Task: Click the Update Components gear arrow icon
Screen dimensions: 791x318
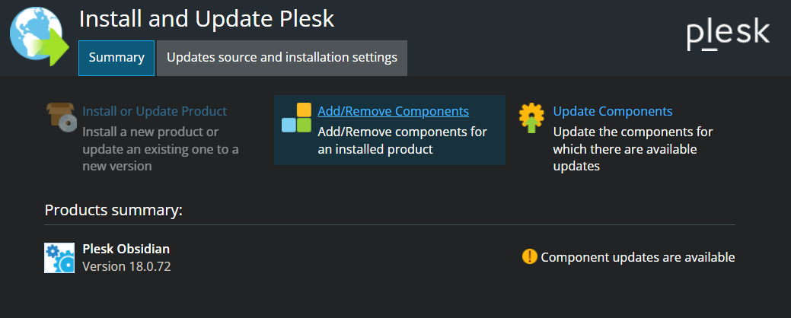Action: (x=532, y=119)
